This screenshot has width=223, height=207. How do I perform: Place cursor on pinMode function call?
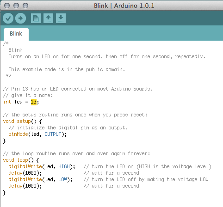18,134
